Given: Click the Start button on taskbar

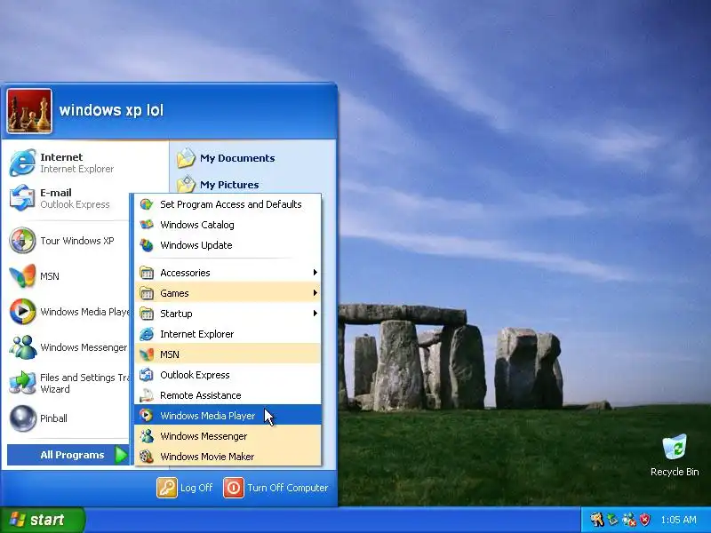Looking at the screenshot, I should [x=42, y=520].
